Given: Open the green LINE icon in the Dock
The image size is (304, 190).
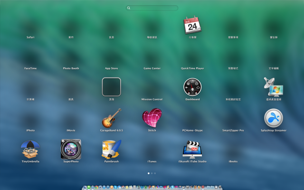Looking at the screenshot, I should (x=89, y=187).
